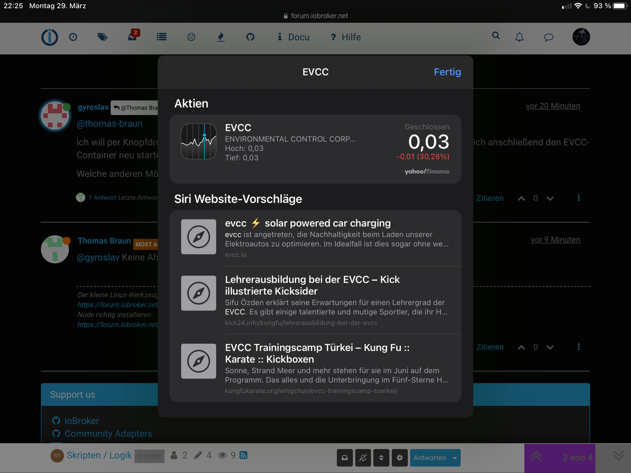Open Skripten / Logik category link
The height and width of the screenshot is (473, 631).
pyautogui.click(x=99, y=455)
